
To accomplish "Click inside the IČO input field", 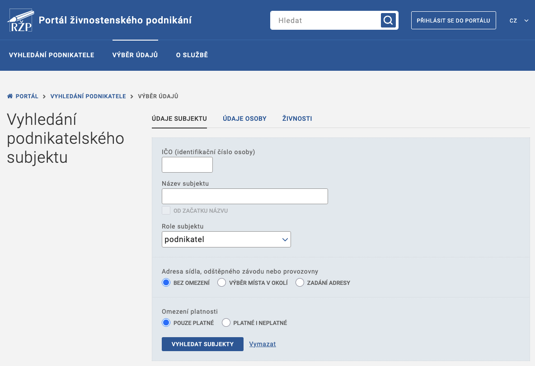I will (187, 165).
